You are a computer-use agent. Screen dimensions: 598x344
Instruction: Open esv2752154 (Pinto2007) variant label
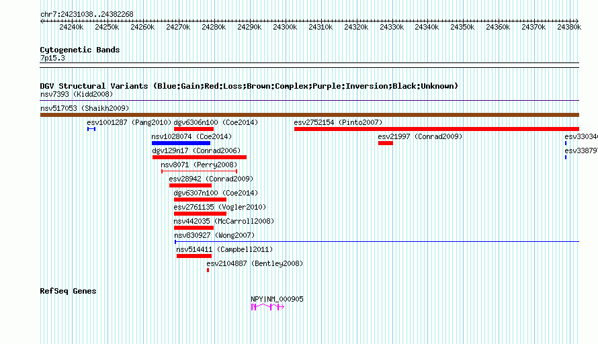point(338,122)
